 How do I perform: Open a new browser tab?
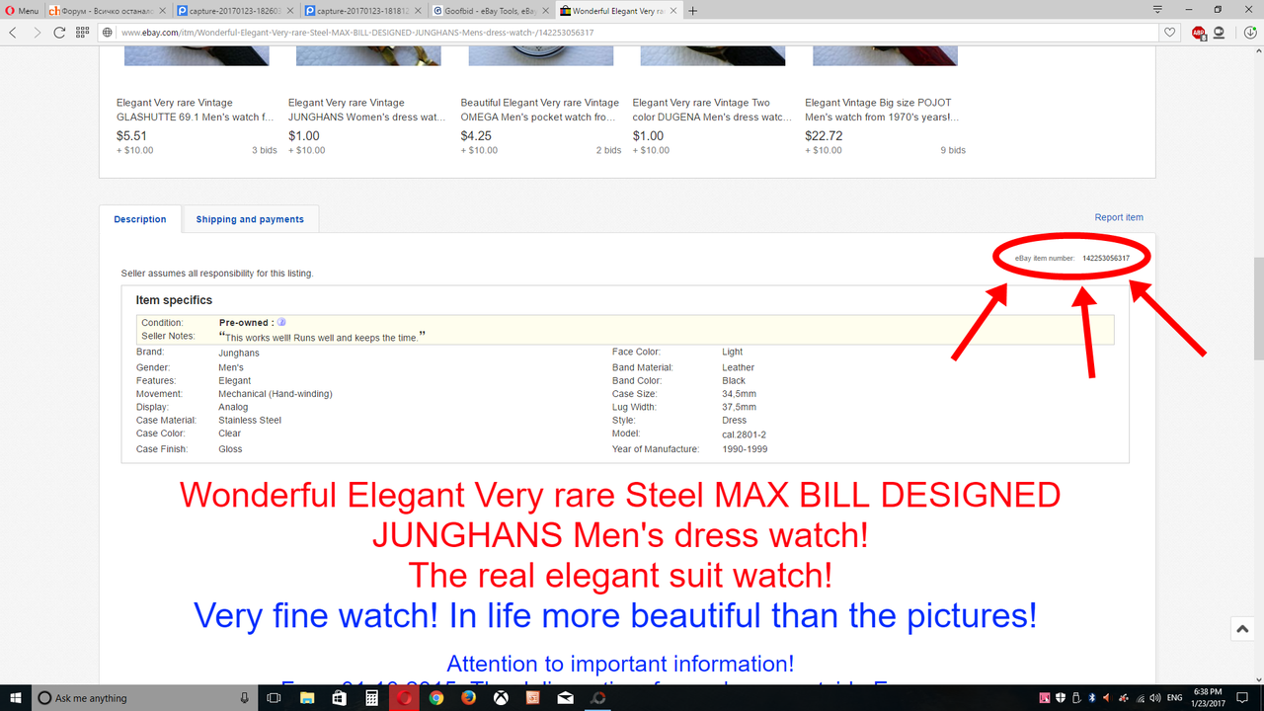(x=693, y=11)
